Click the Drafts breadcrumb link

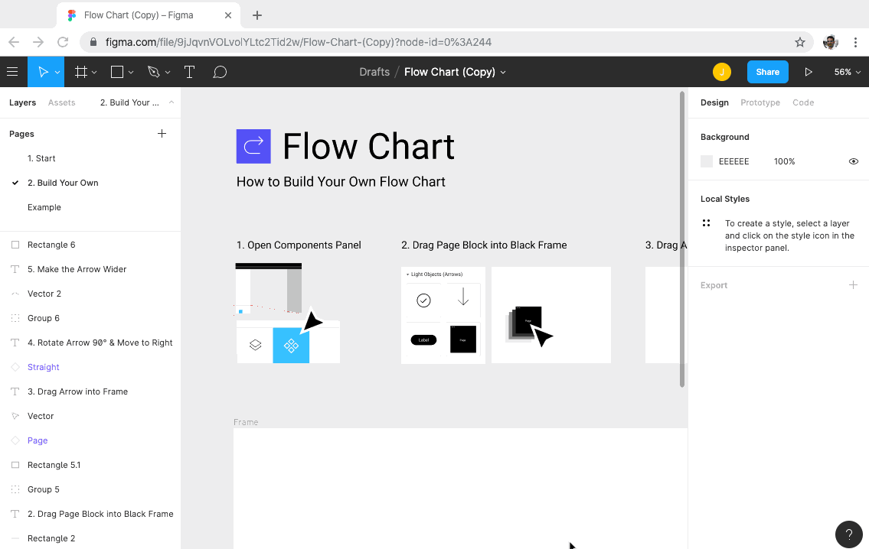click(x=374, y=72)
